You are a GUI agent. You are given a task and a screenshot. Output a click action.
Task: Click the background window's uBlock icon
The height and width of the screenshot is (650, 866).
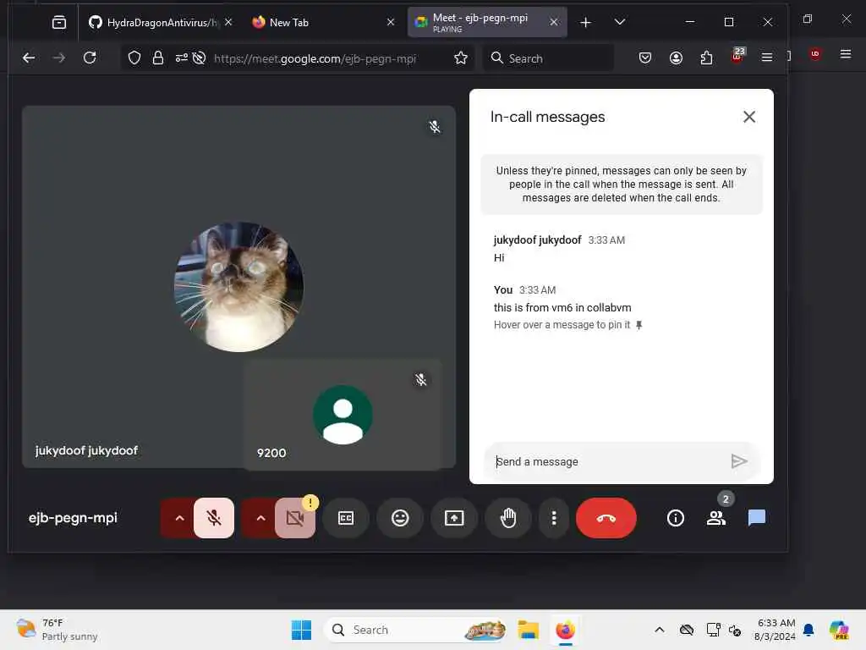pos(815,53)
